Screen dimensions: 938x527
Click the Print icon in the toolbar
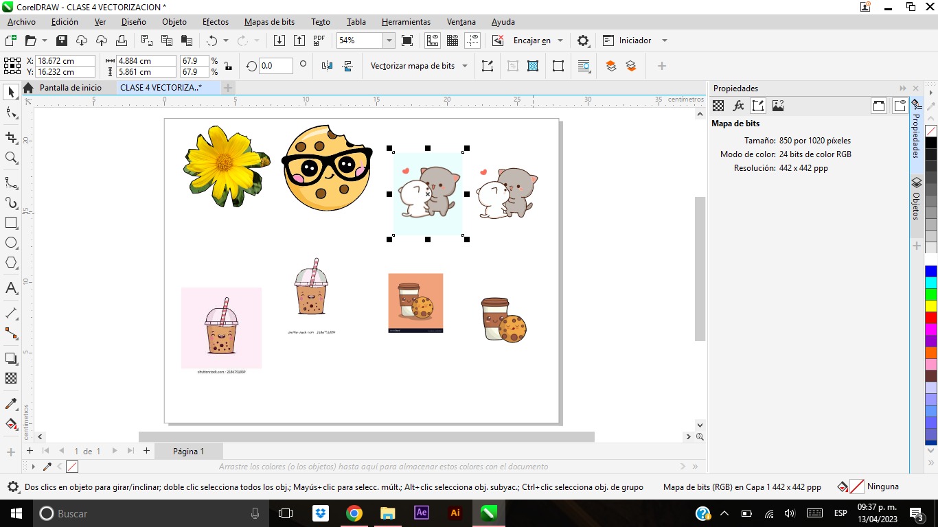click(x=122, y=40)
